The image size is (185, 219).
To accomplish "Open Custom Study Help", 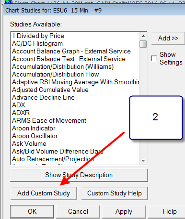I will (x=115, y=193).
